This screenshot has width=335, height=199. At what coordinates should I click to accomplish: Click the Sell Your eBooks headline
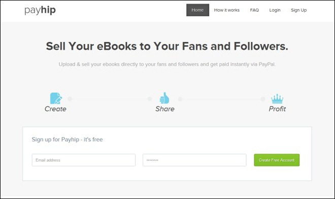pos(167,46)
